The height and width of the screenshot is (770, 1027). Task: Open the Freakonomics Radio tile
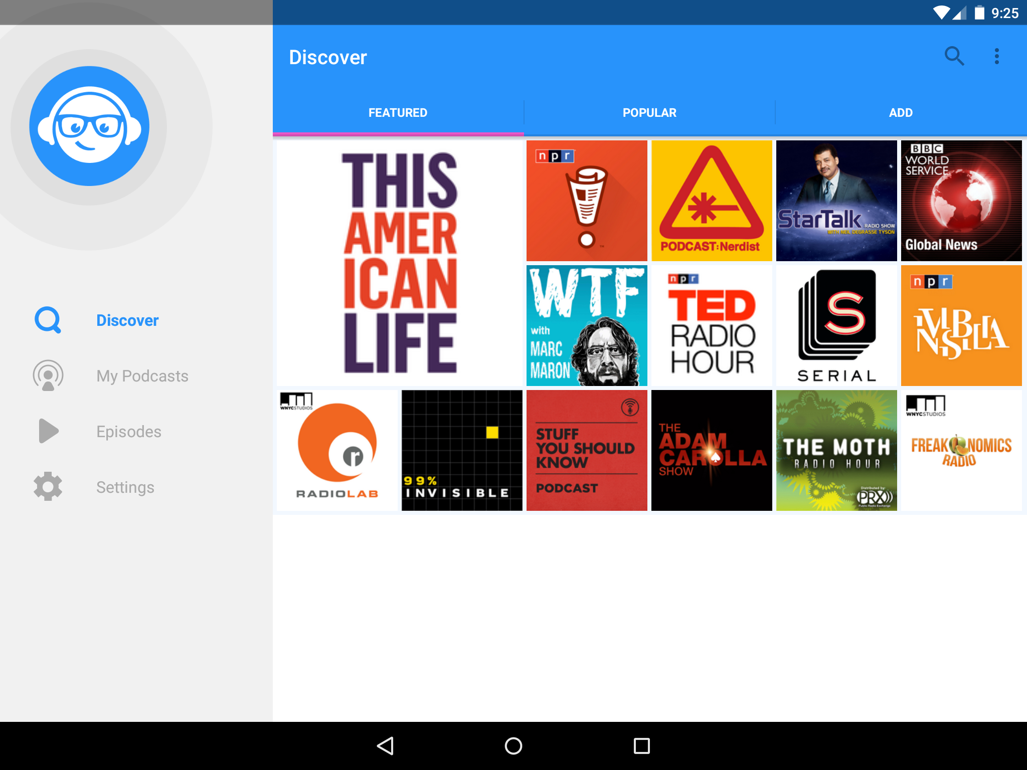click(961, 450)
